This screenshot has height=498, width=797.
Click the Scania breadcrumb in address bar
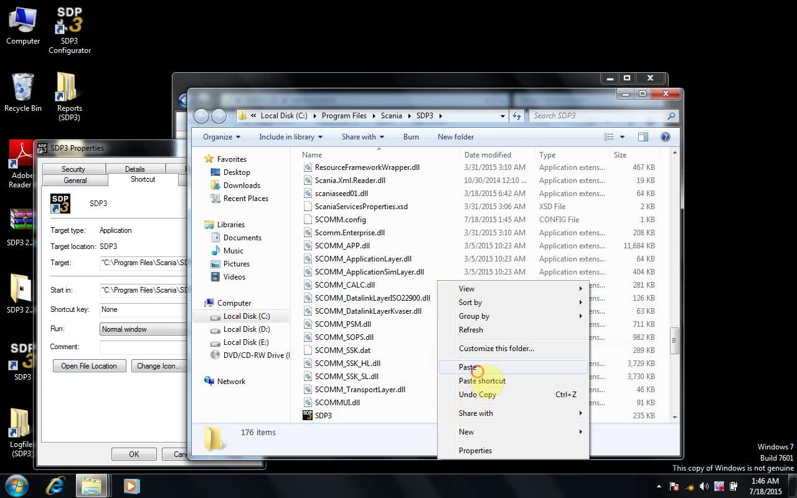click(392, 116)
